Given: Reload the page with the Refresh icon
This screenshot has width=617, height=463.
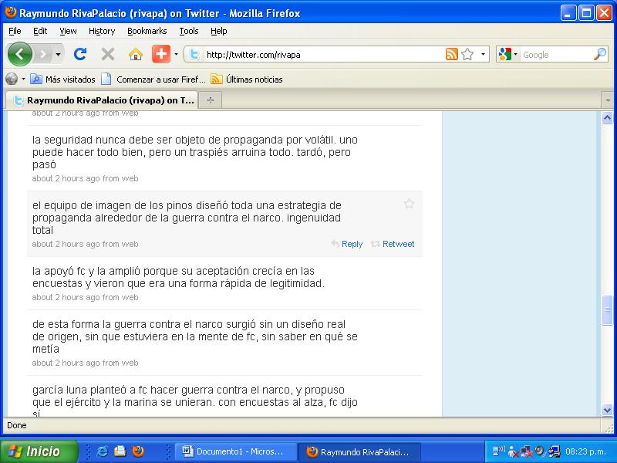Looking at the screenshot, I should pyautogui.click(x=80, y=54).
